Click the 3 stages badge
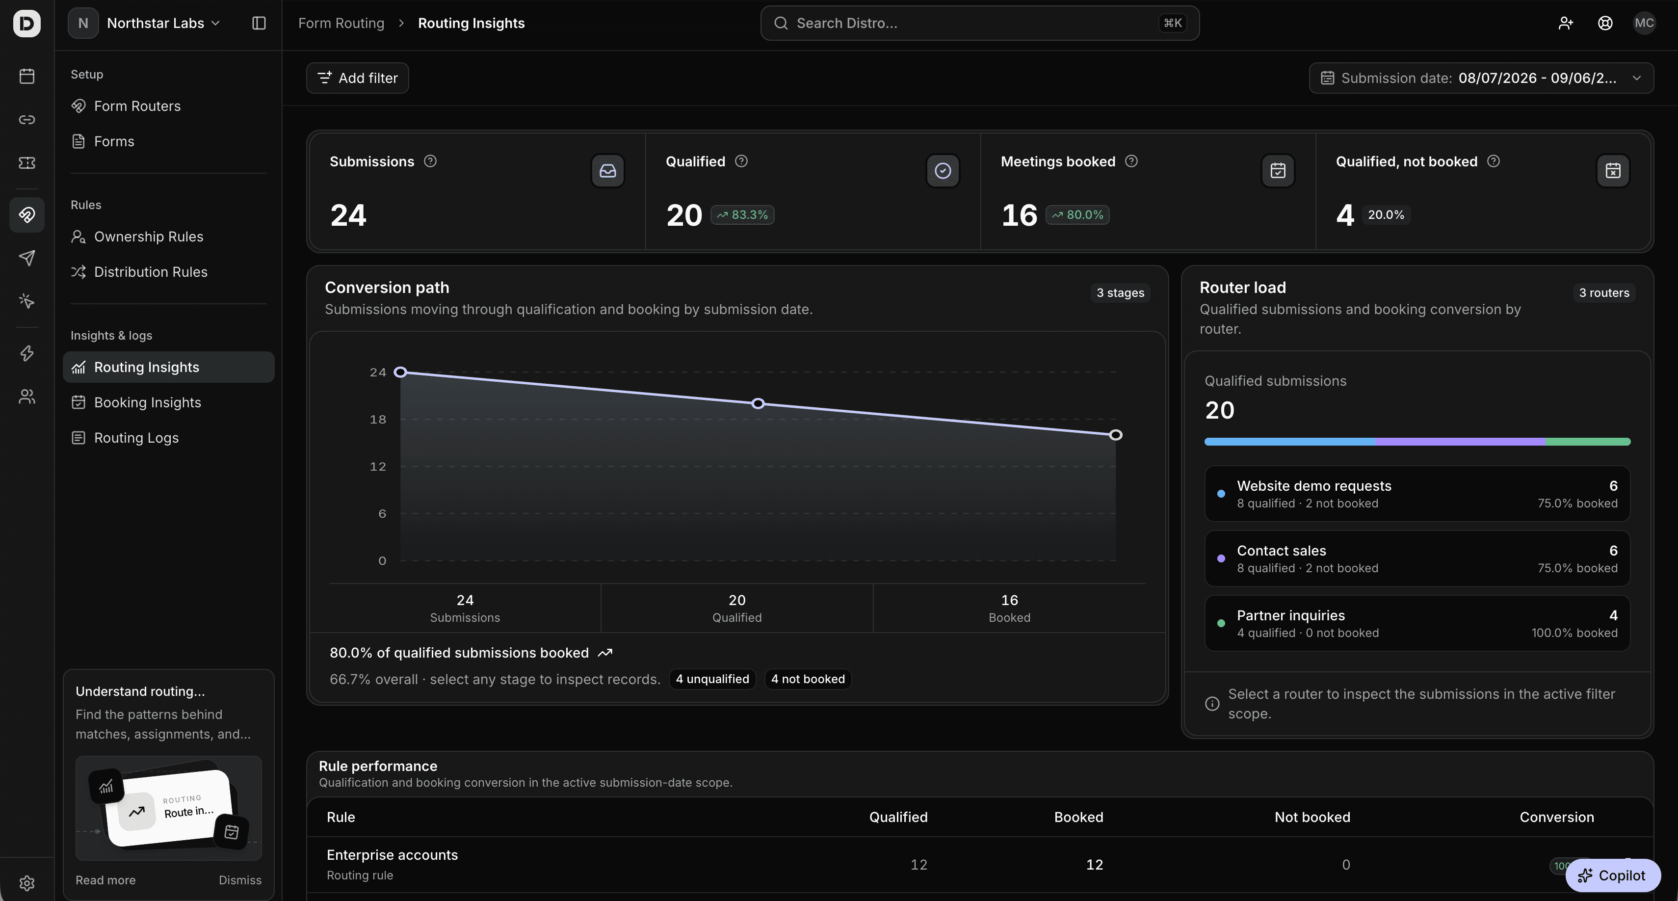Screen dimensions: 1678x901 point(1121,292)
